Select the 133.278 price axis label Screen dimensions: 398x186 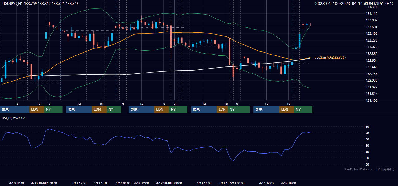[x=372, y=40]
